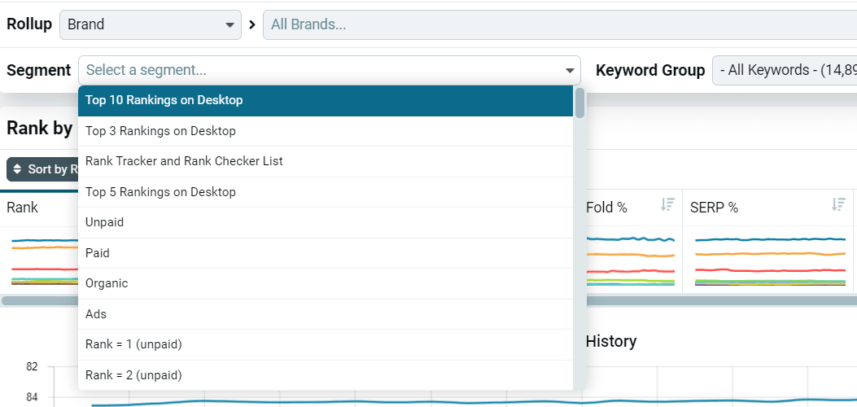857x407 pixels.
Task: Click the horizontal table scrollbar
Action: click(x=428, y=300)
